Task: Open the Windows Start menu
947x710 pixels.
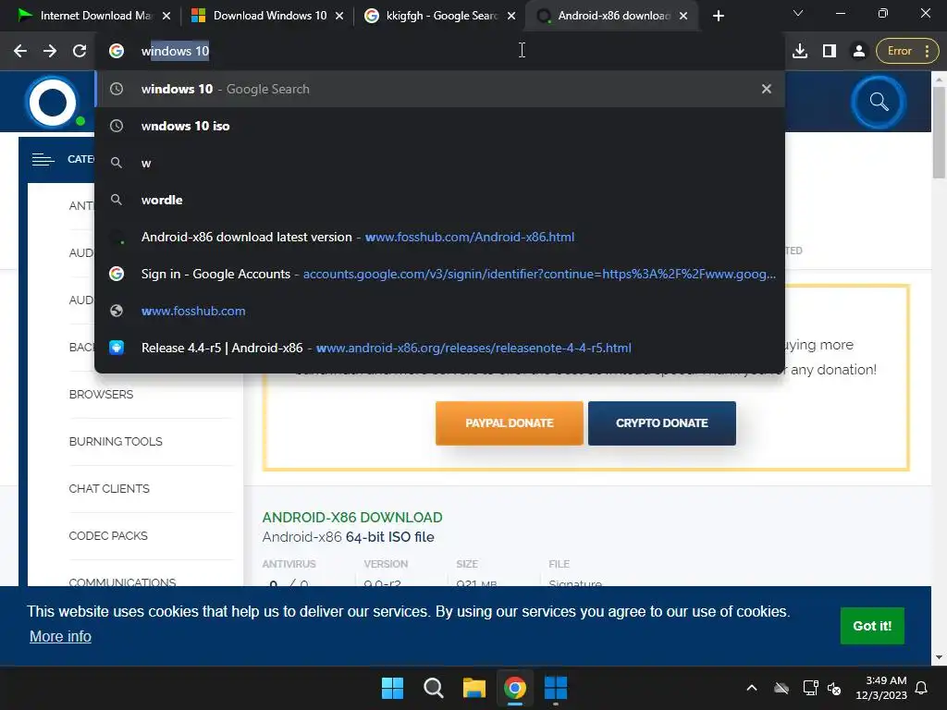Action: pyautogui.click(x=392, y=688)
